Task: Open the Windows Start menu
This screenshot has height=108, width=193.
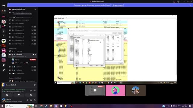Action: coord(2,106)
